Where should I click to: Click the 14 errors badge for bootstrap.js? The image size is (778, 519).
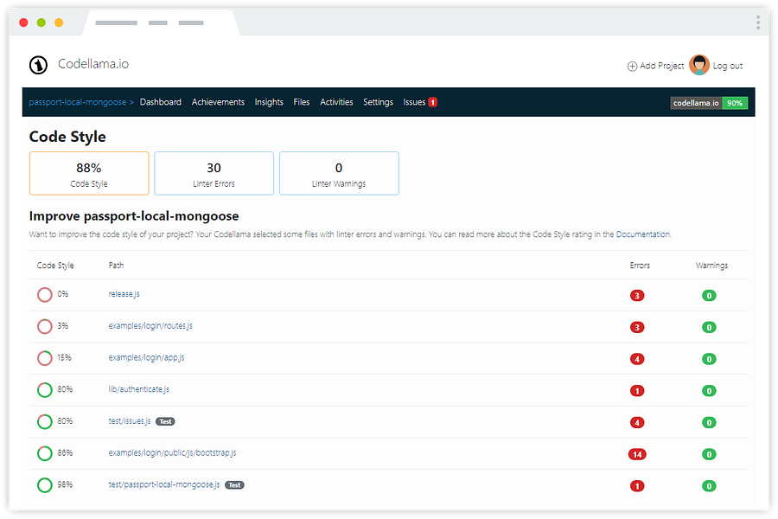(x=637, y=454)
